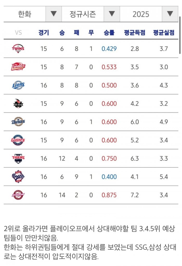The width and height of the screenshot is (182, 266).
Task: Click the NC Dinos team logo
Action: tap(18, 122)
